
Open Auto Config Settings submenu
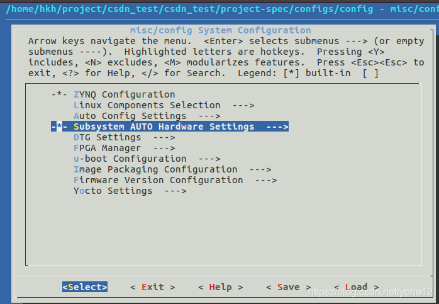point(147,116)
